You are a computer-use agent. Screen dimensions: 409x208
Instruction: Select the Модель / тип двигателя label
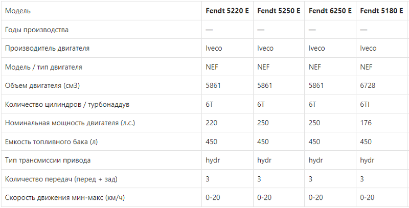pos(43,67)
